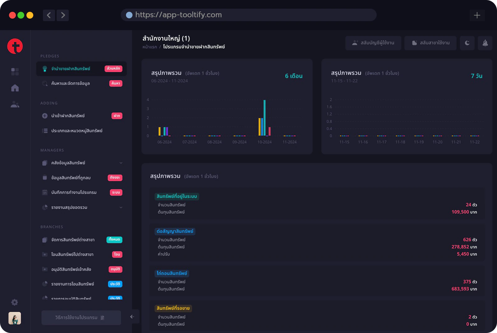497x333 pixels.
Task: Toggle dark mode with moon icon
Action: [467, 43]
